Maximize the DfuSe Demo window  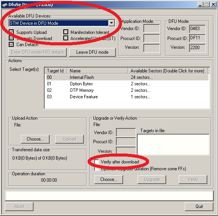pyautogui.click(x=207, y=5)
